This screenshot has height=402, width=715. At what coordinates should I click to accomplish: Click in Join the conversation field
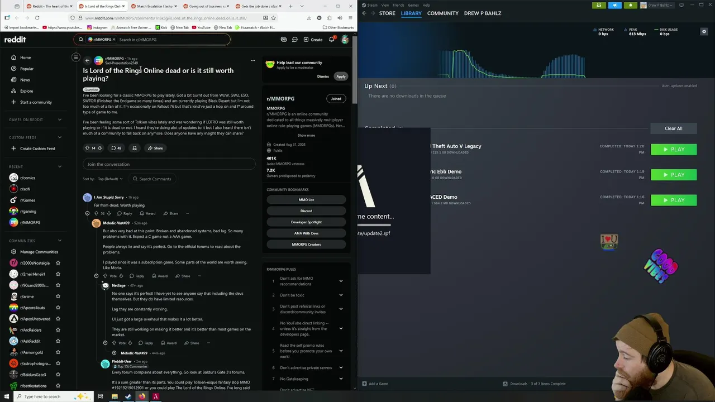pos(169,164)
